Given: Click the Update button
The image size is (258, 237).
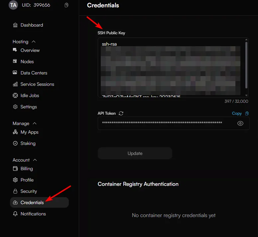Looking at the screenshot, I should (135, 153).
